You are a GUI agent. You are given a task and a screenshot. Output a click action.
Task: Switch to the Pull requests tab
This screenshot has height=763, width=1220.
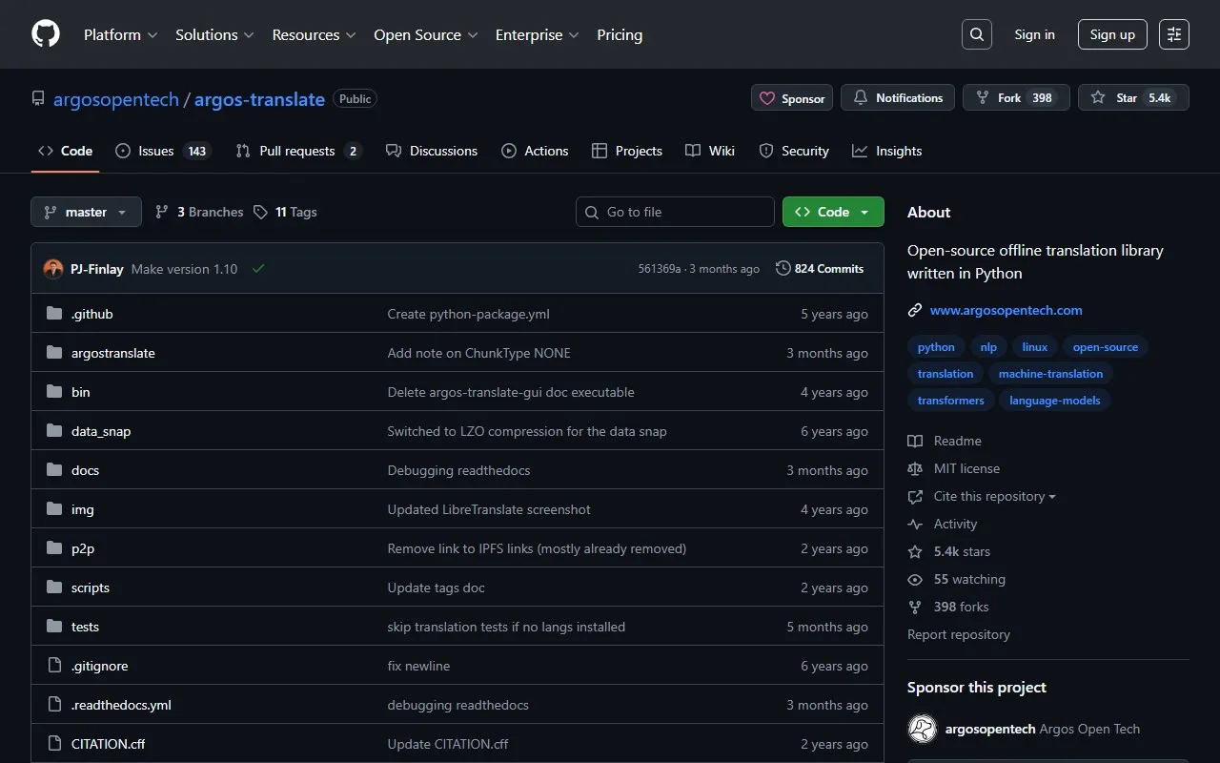pyautogui.click(x=297, y=151)
